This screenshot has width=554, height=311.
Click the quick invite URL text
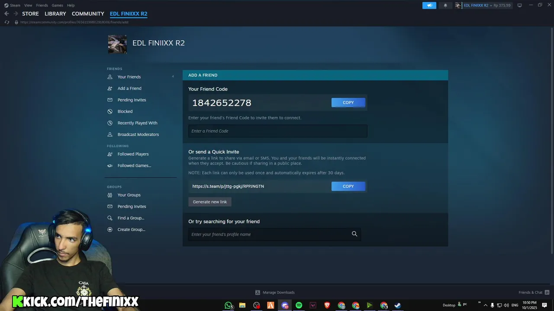(228, 186)
